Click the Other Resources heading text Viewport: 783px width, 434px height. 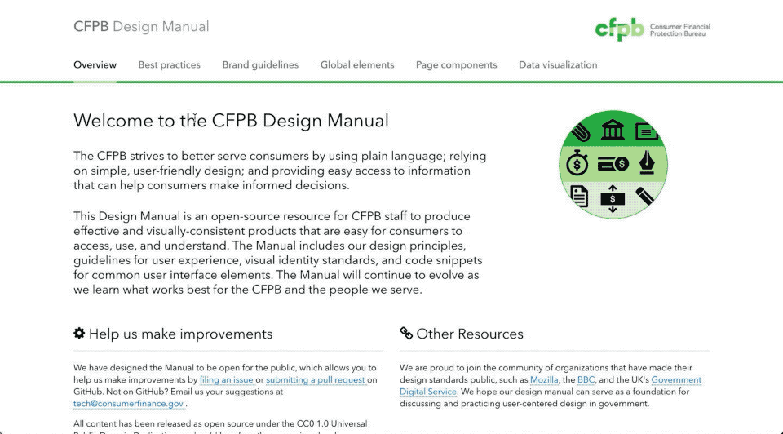click(x=470, y=334)
